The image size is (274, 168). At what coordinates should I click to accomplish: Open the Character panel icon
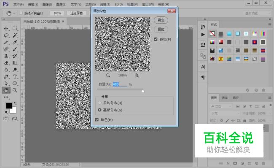coord(203,67)
